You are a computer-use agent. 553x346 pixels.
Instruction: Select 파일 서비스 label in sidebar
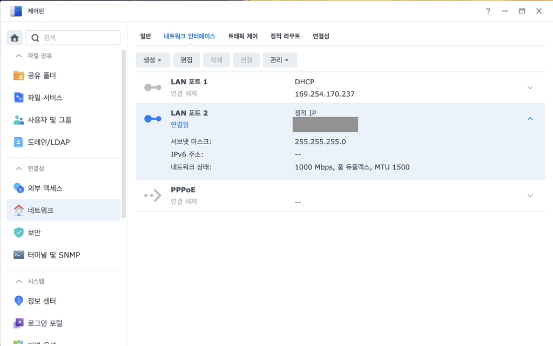tap(45, 98)
